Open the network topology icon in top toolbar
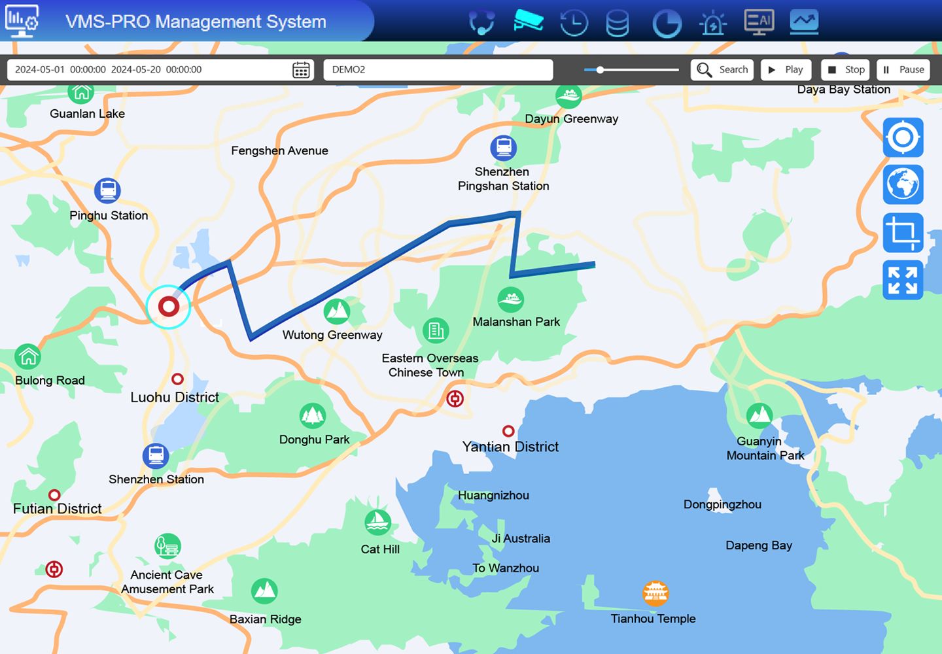The height and width of the screenshot is (654, 942). point(482,21)
